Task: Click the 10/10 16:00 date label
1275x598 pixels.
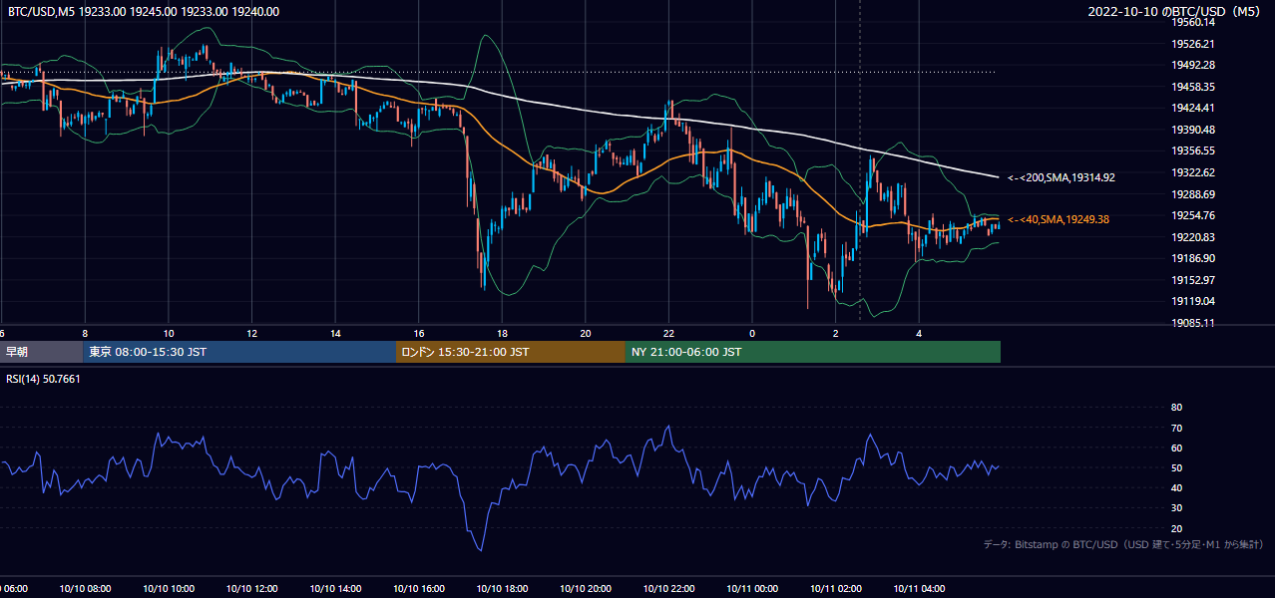Action: tap(419, 588)
